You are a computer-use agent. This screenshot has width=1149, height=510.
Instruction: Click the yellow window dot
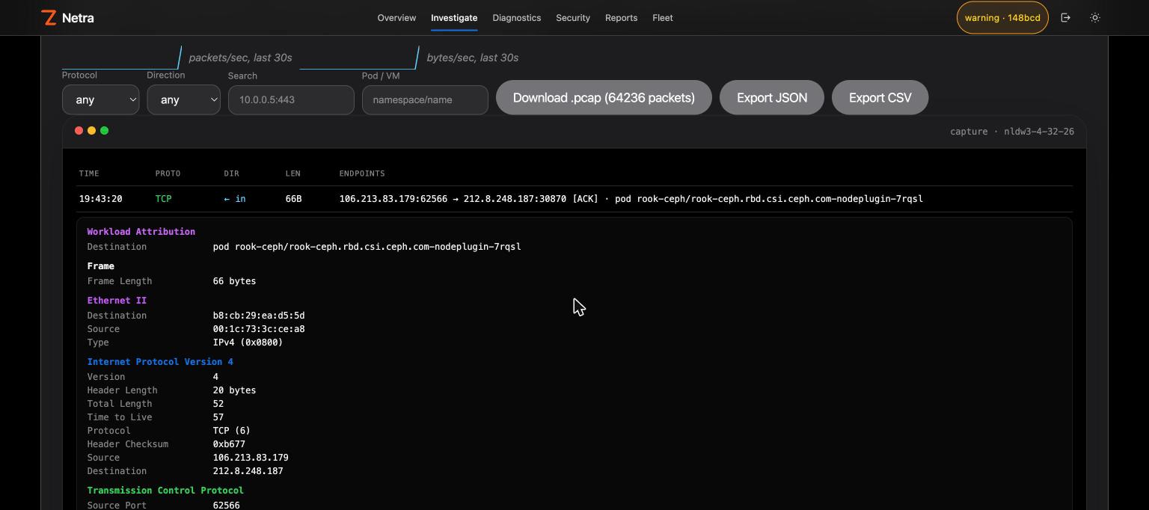[x=91, y=131]
